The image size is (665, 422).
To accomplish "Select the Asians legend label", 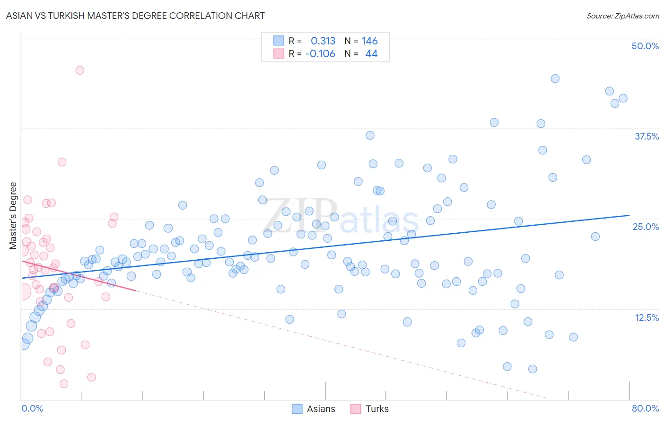I will pos(321,409).
